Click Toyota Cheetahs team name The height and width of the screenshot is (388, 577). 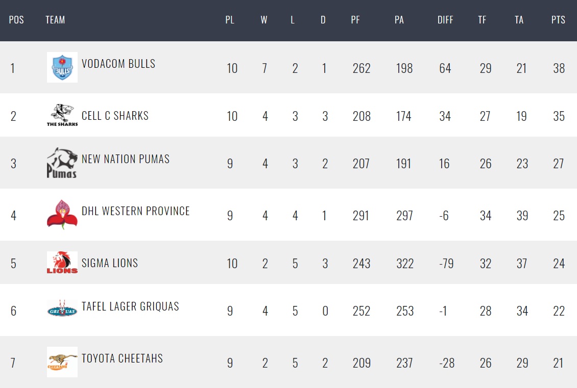122,358
